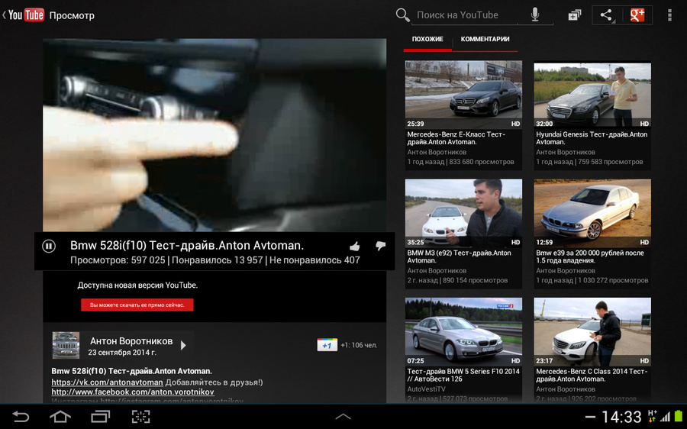Click the Google +1 button

327,345
